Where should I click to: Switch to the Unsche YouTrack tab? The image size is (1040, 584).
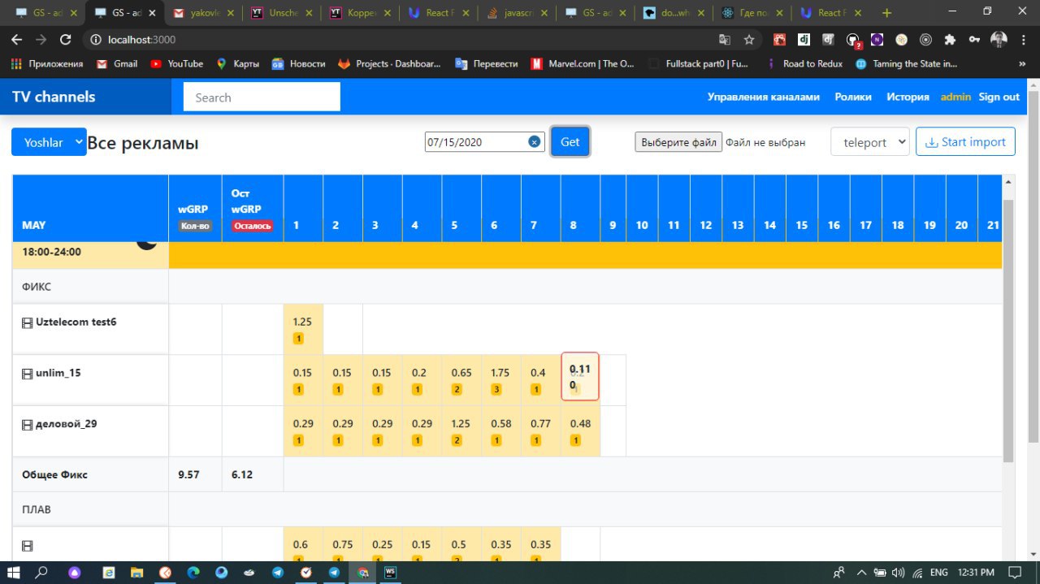point(281,13)
